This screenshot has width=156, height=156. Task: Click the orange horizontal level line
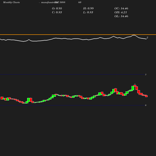[78, 34]
